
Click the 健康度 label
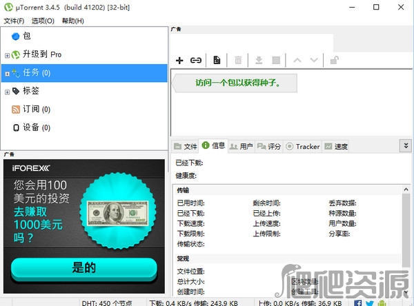tap(186, 176)
